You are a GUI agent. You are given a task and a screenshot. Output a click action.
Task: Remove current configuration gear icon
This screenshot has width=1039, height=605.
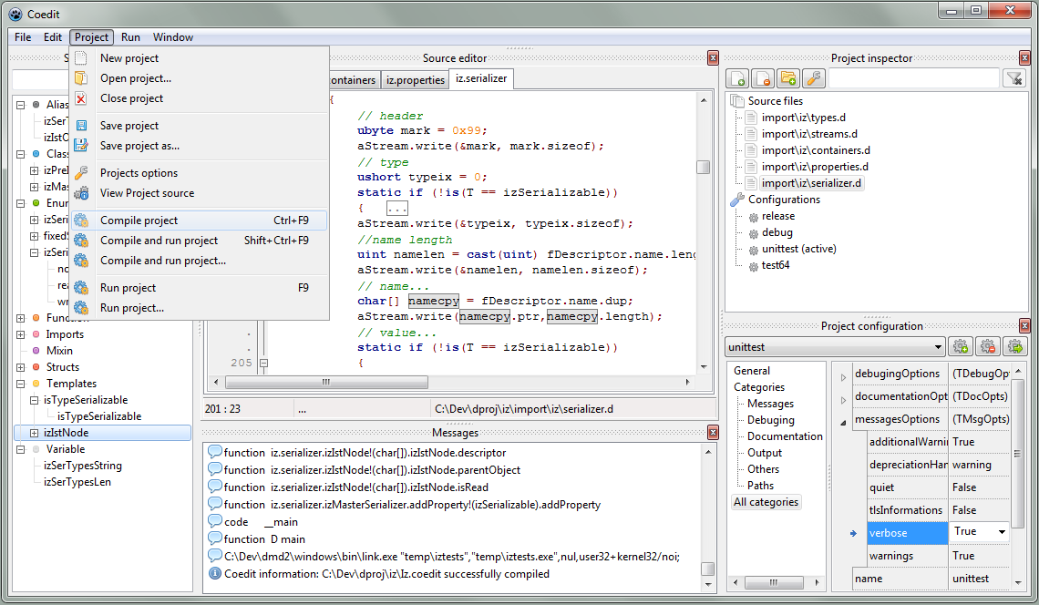tap(987, 346)
